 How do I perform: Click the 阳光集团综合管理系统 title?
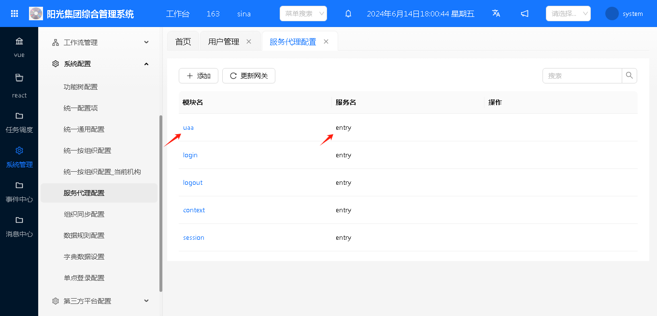pyautogui.click(x=90, y=14)
